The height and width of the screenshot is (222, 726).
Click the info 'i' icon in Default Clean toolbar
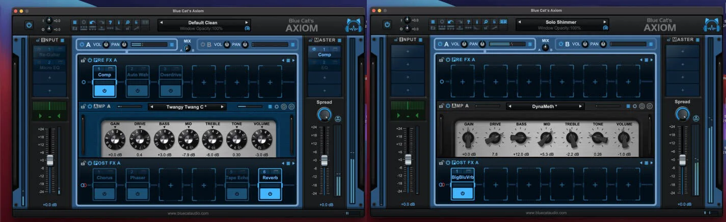(x=119, y=22)
